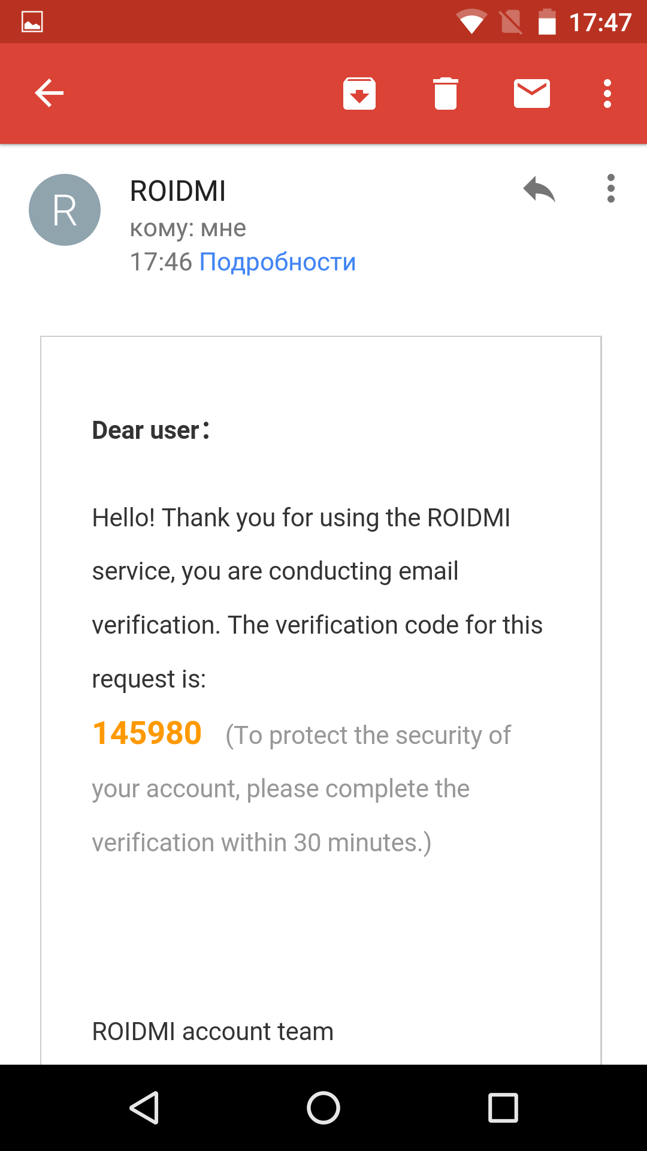Mark email as unread
647x1151 pixels.
click(x=532, y=94)
